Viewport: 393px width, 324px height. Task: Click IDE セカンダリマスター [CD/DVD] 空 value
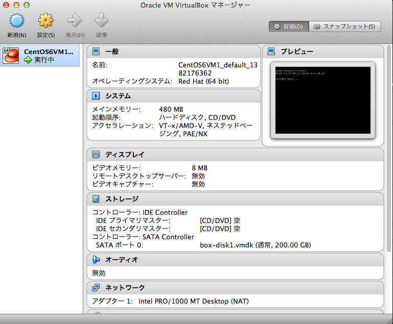pos(220,229)
